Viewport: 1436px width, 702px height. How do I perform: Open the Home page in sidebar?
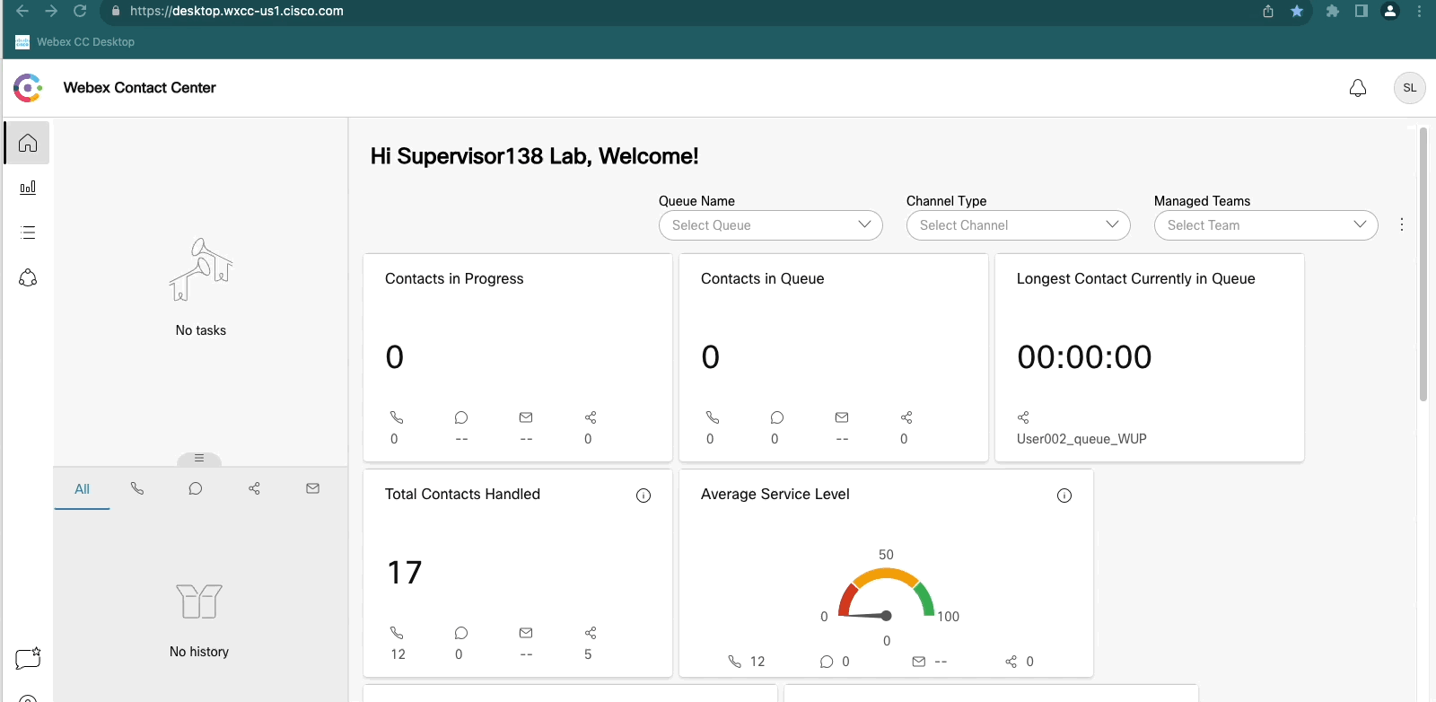pyautogui.click(x=28, y=143)
